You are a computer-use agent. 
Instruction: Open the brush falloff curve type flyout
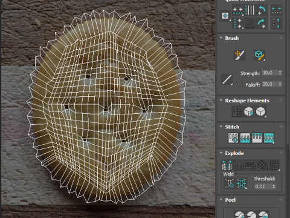pos(227,79)
